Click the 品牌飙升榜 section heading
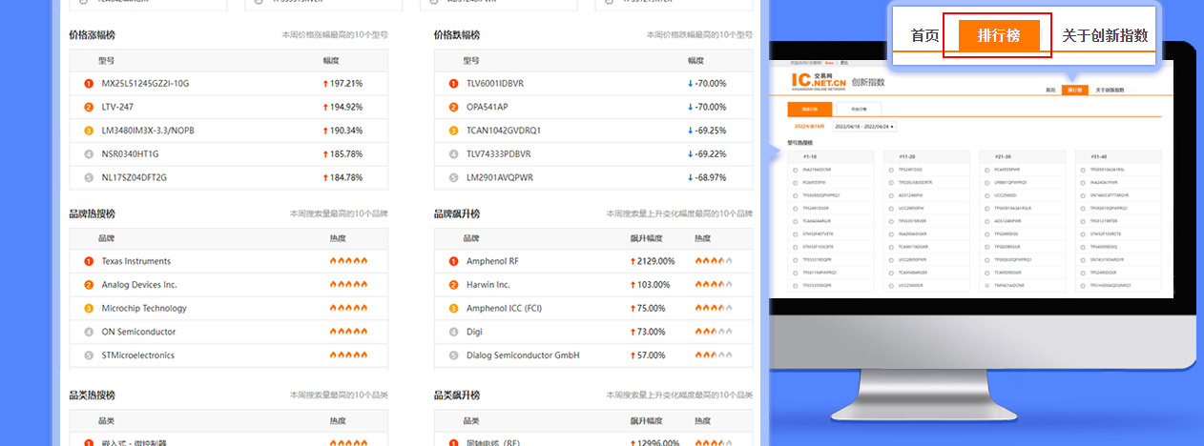This screenshot has height=446, width=1204. 457,214
